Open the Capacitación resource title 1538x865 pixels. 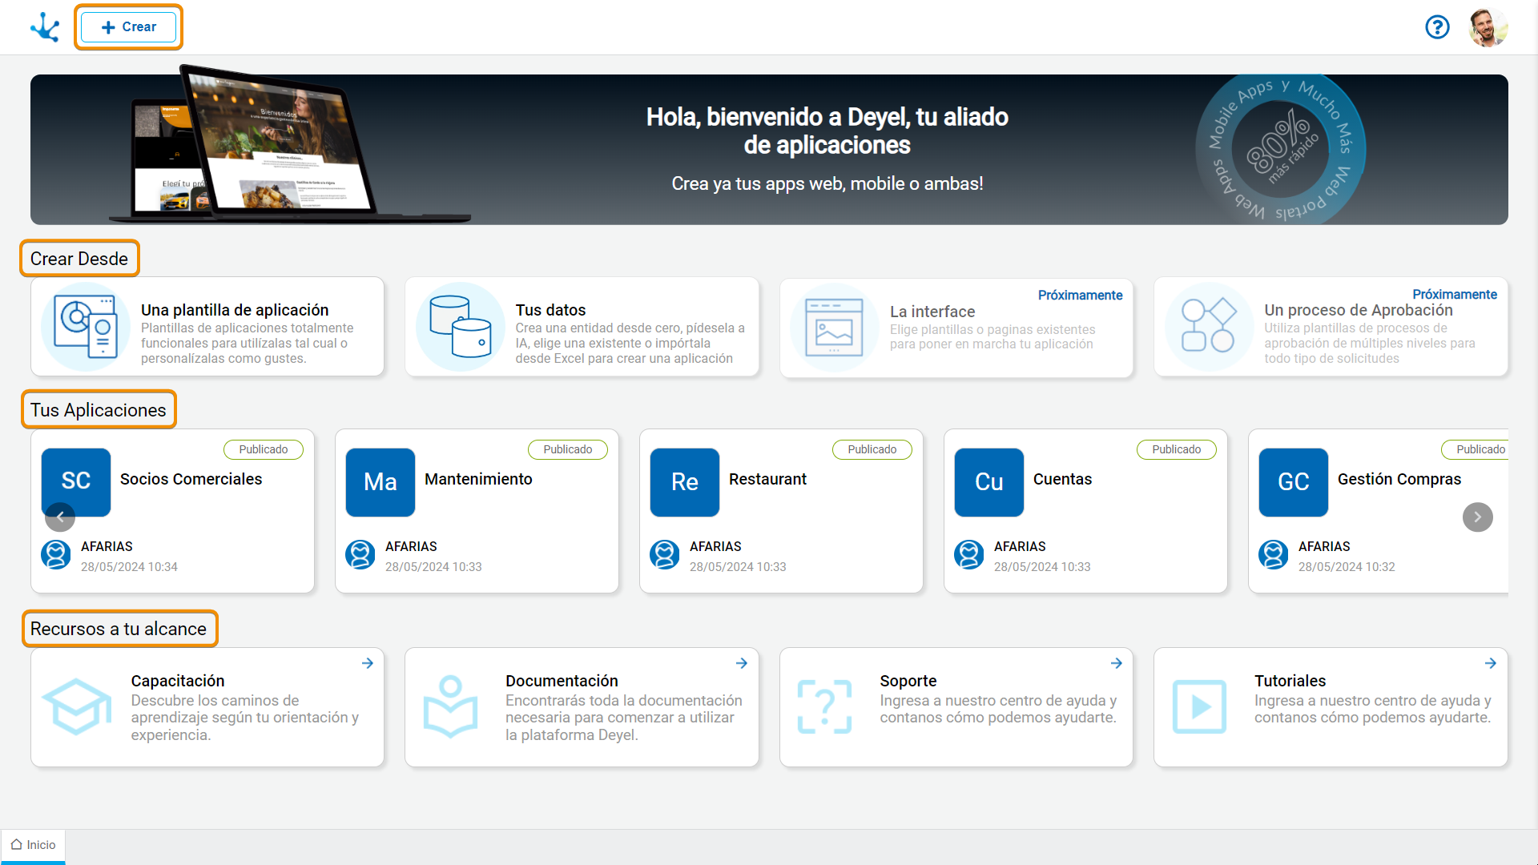[x=178, y=681]
